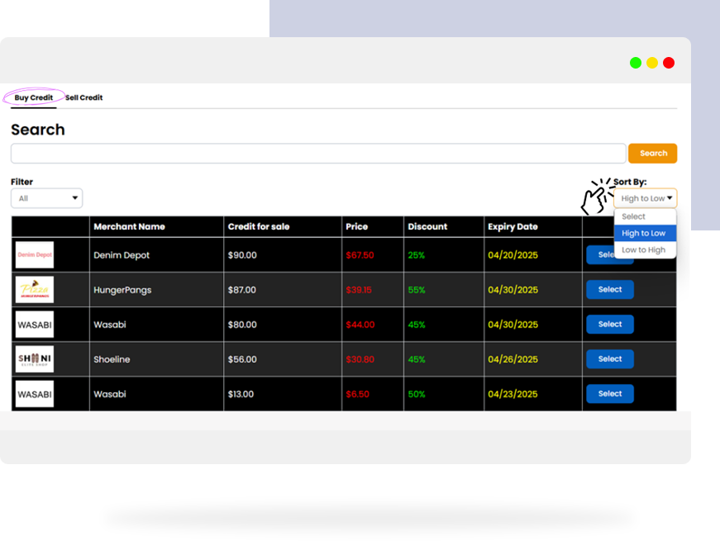Choose Low to High sort option
The image size is (720, 541).
[x=644, y=249]
